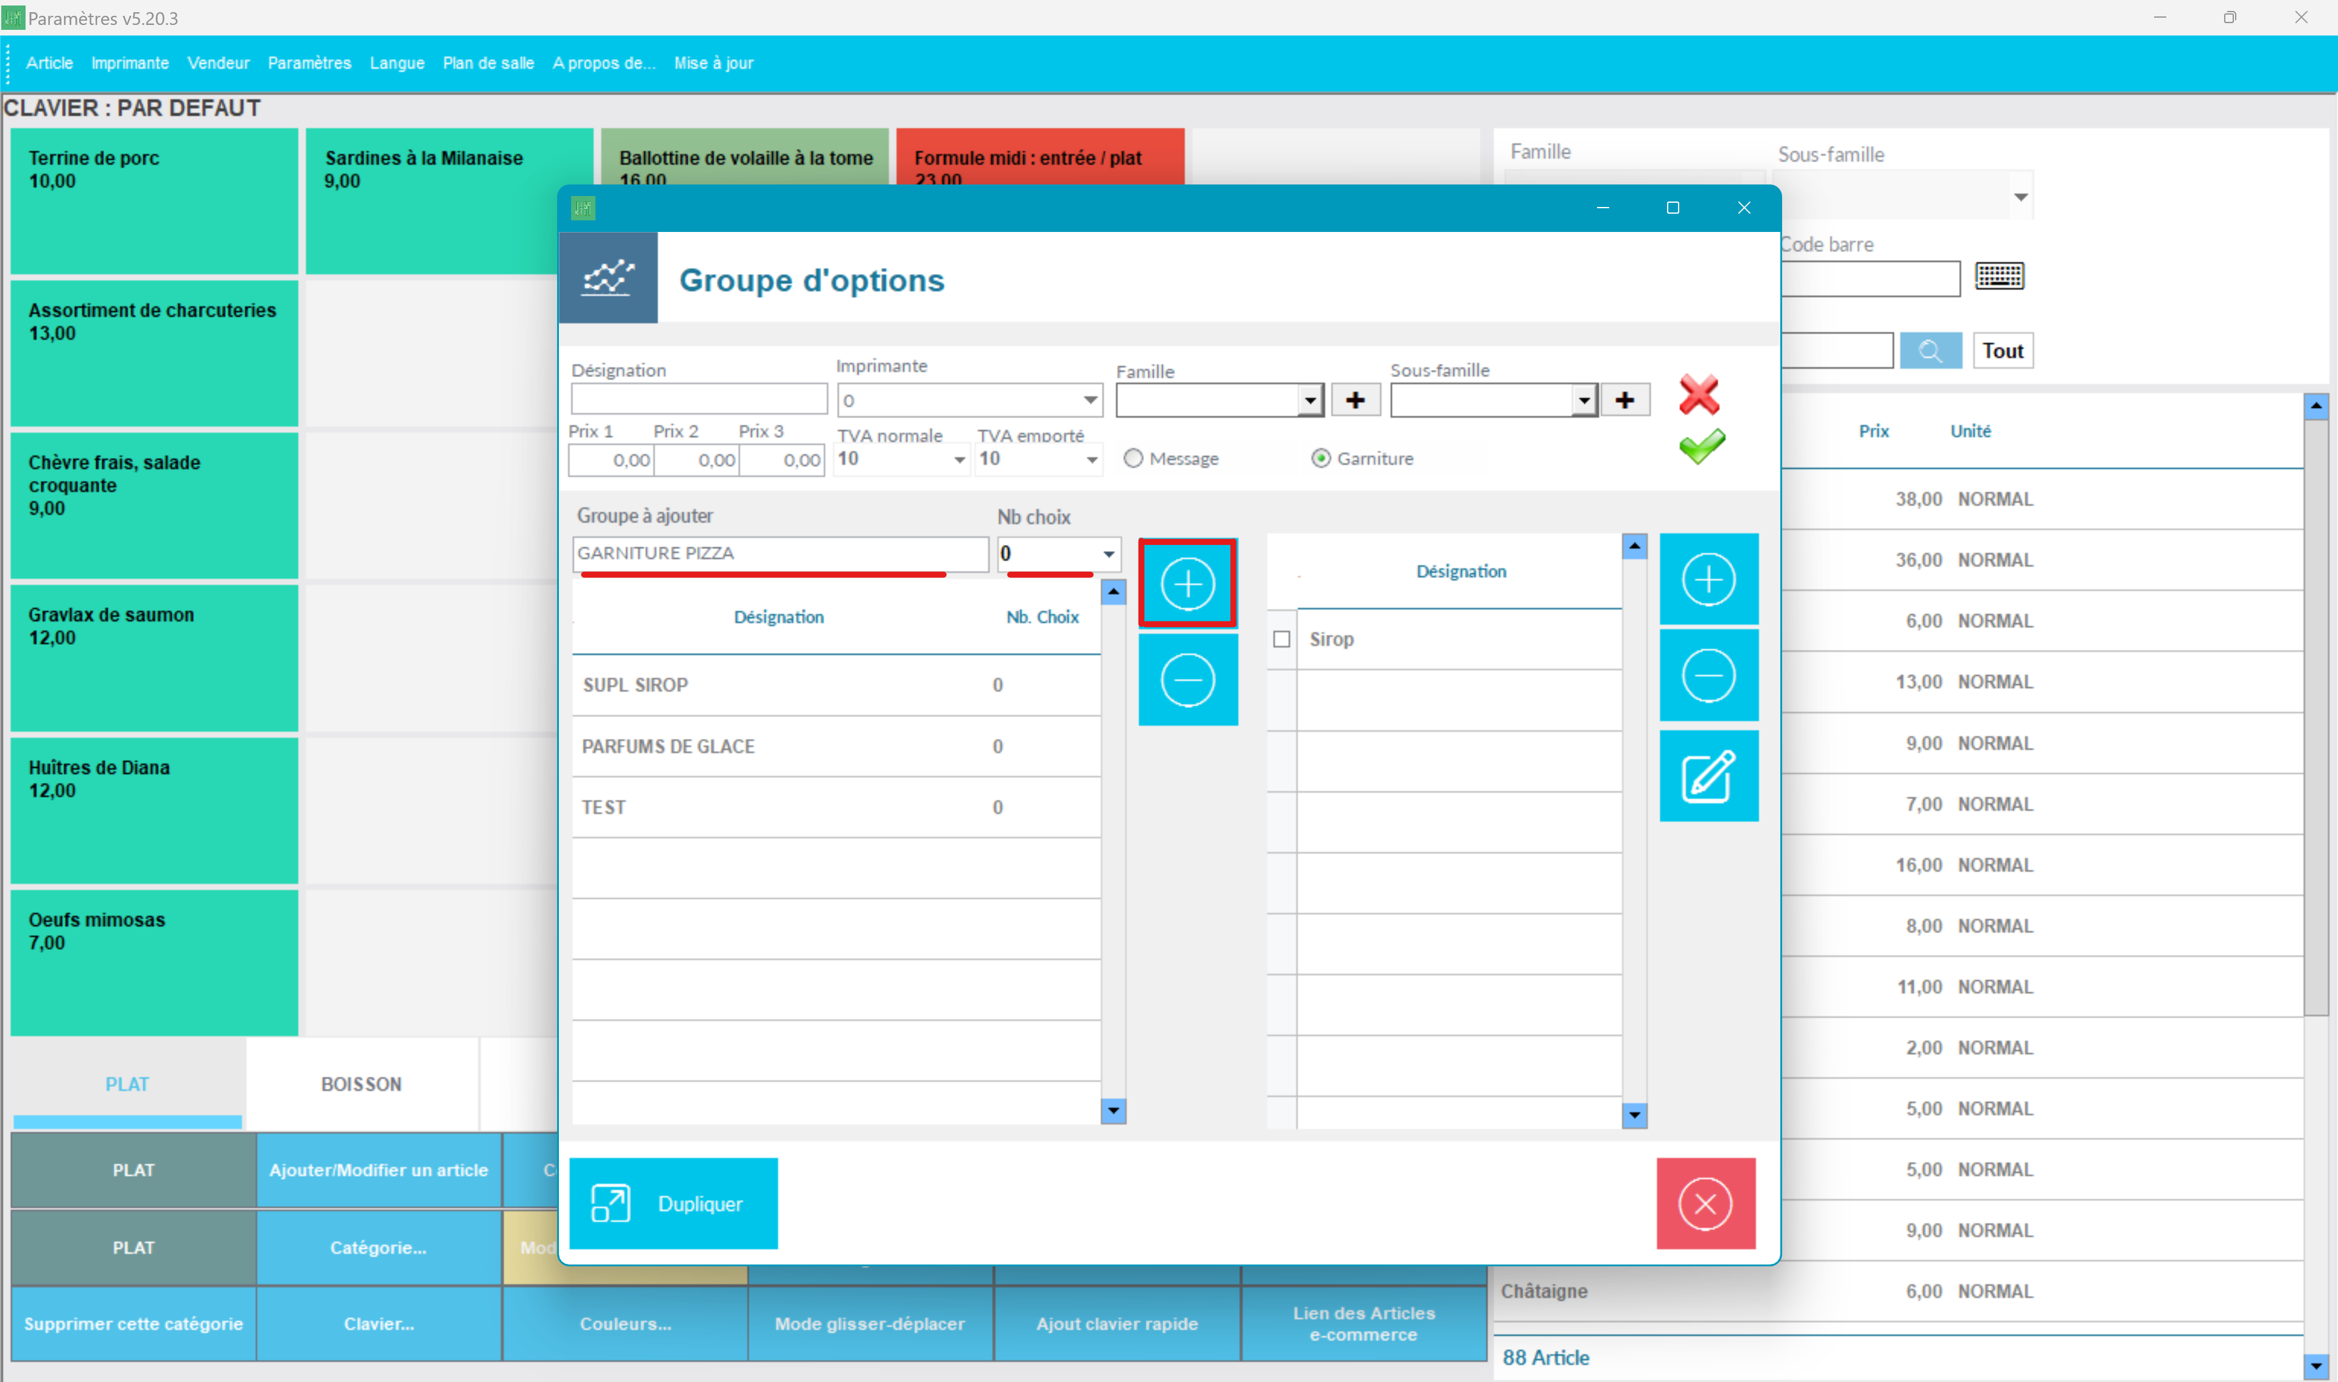Image resolution: width=2338 pixels, height=1382 pixels.
Task: Close dialog with red circle X button
Action: pyautogui.click(x=1706, y=1203)
